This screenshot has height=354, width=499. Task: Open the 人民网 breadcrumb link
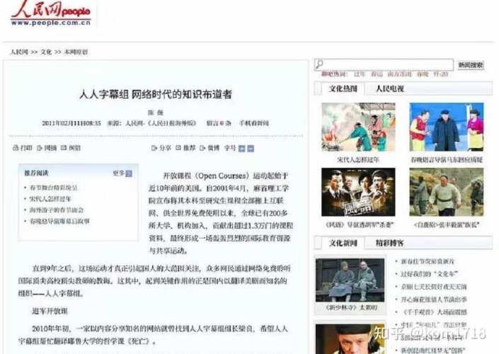click(x=19, y=52)
